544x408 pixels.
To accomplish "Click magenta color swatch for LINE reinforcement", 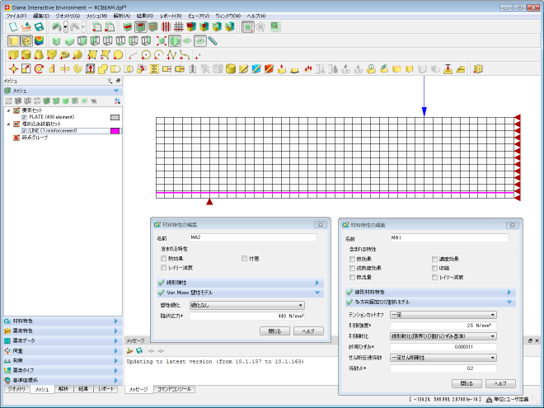I will point(115,131).
